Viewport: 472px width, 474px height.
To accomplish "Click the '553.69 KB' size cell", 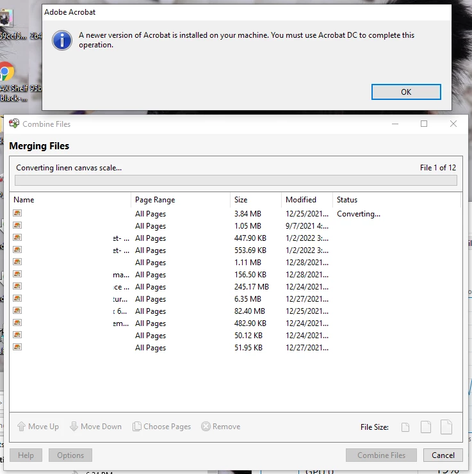I will tap(250, 250).
